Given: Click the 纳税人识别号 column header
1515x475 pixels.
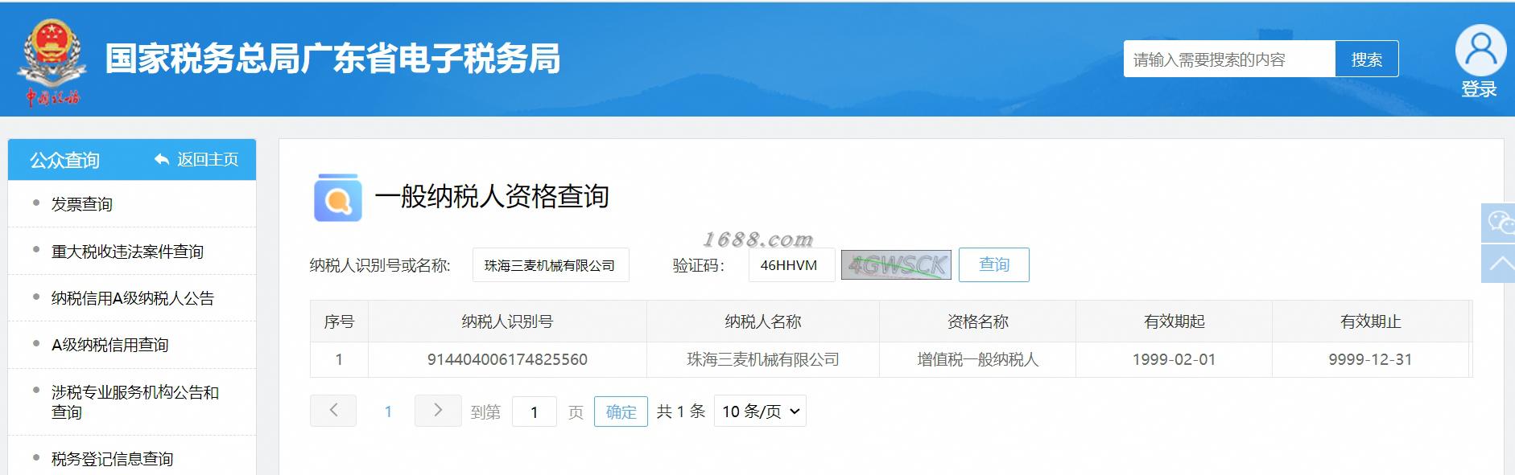Looking at the screenshot, I should click(507, 321).
